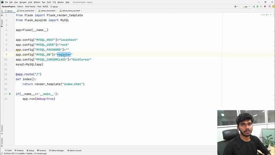Viewport: 275px width, 155px height.
Task: Open the Edit menu
Action: point(11,2)
